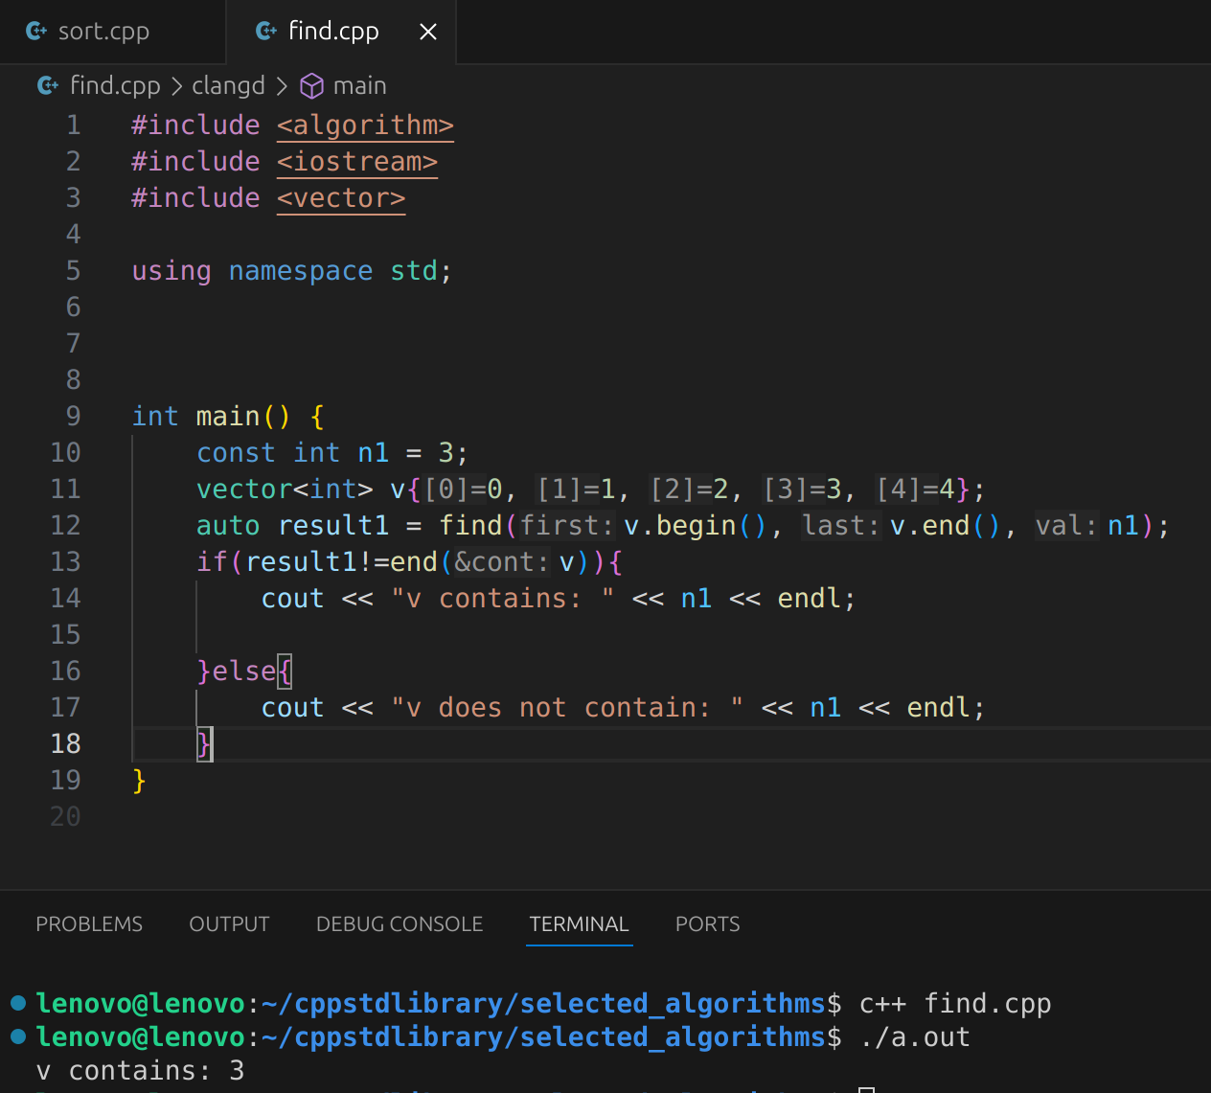Expand the chevron after find.cpp in breadcrumb
This screenshot has height=1093, width=1211.
(x=176, y=86)
